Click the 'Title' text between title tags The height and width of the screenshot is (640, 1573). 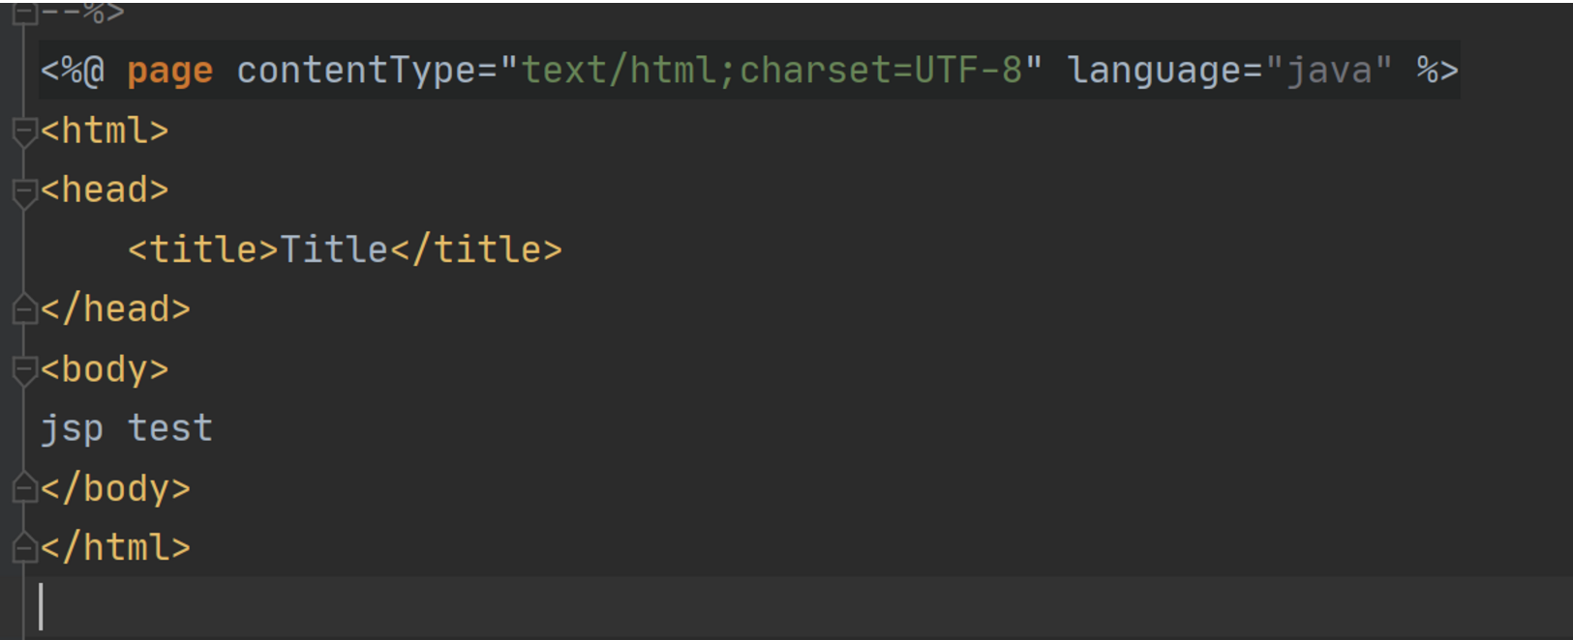coord(334,250)
